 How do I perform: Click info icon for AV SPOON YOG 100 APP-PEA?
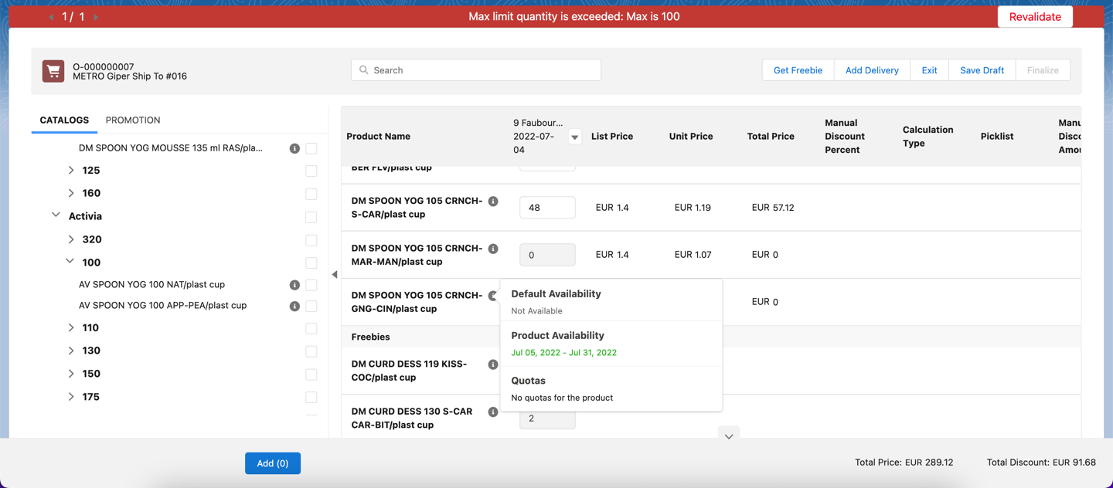pos(294,306)
